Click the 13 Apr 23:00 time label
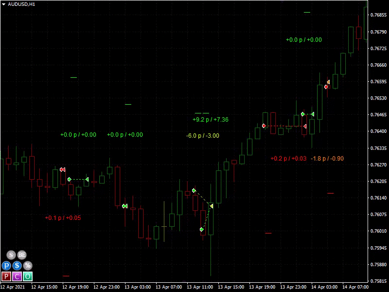The image size is (389, 292). tap(293, 287)
